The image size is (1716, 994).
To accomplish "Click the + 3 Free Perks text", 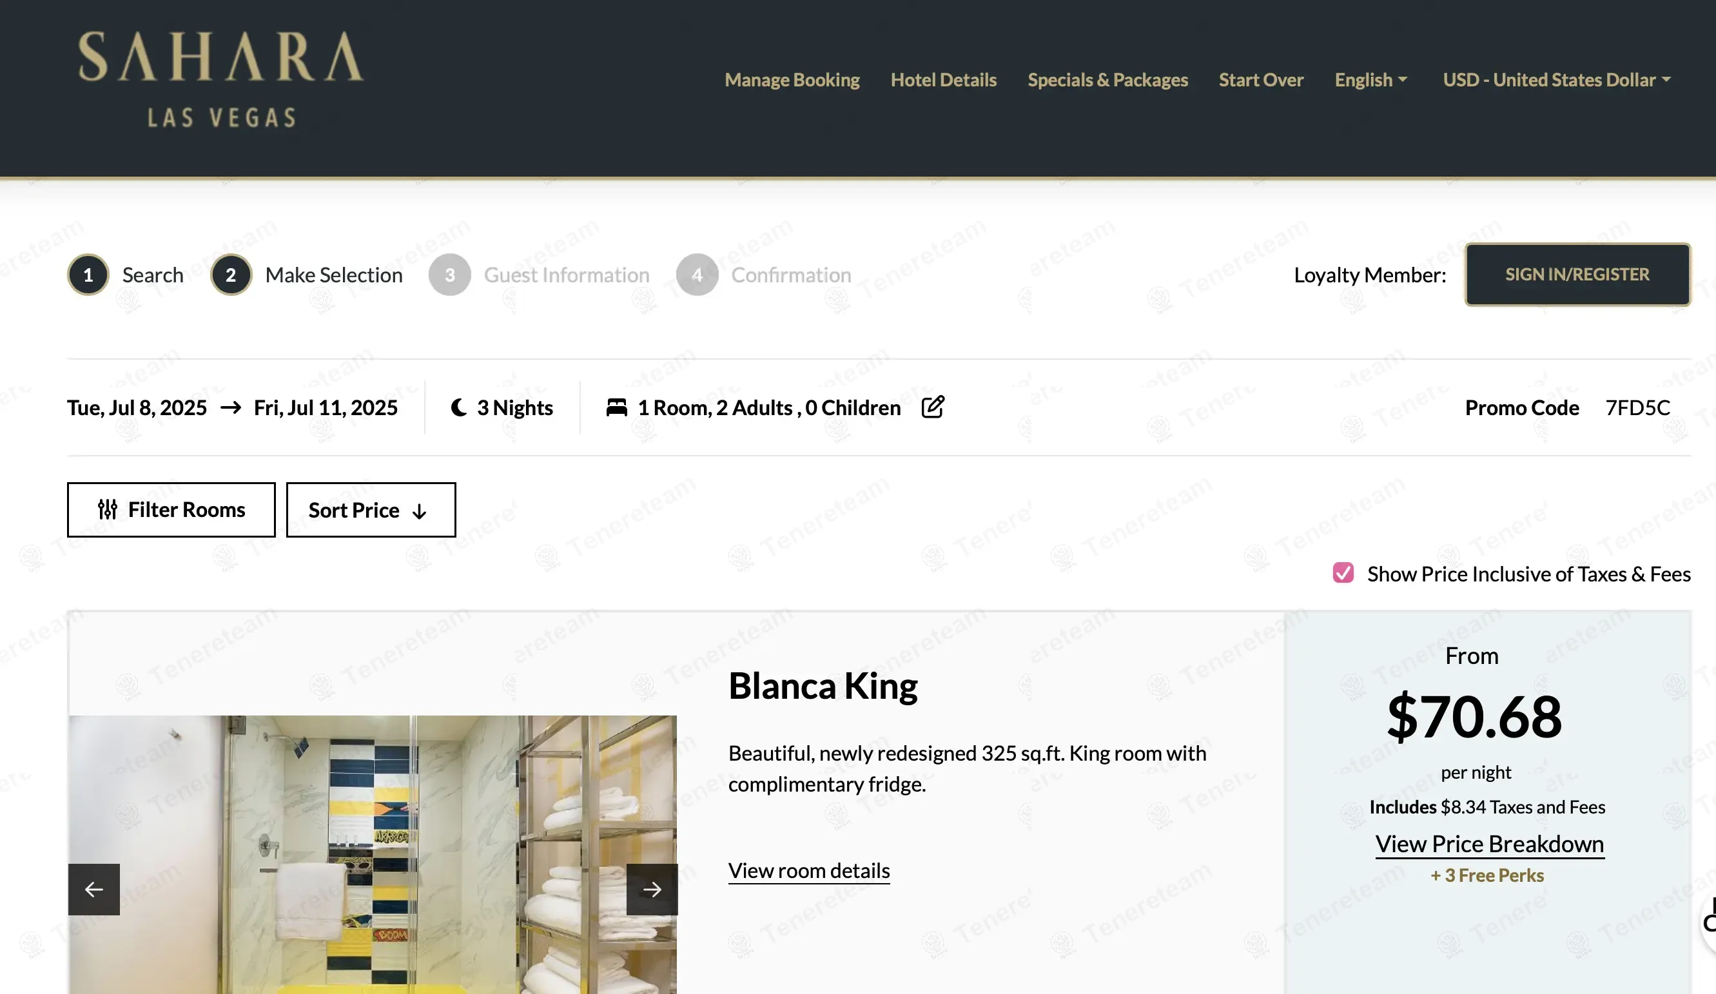I will click(x=1487, y=875).
